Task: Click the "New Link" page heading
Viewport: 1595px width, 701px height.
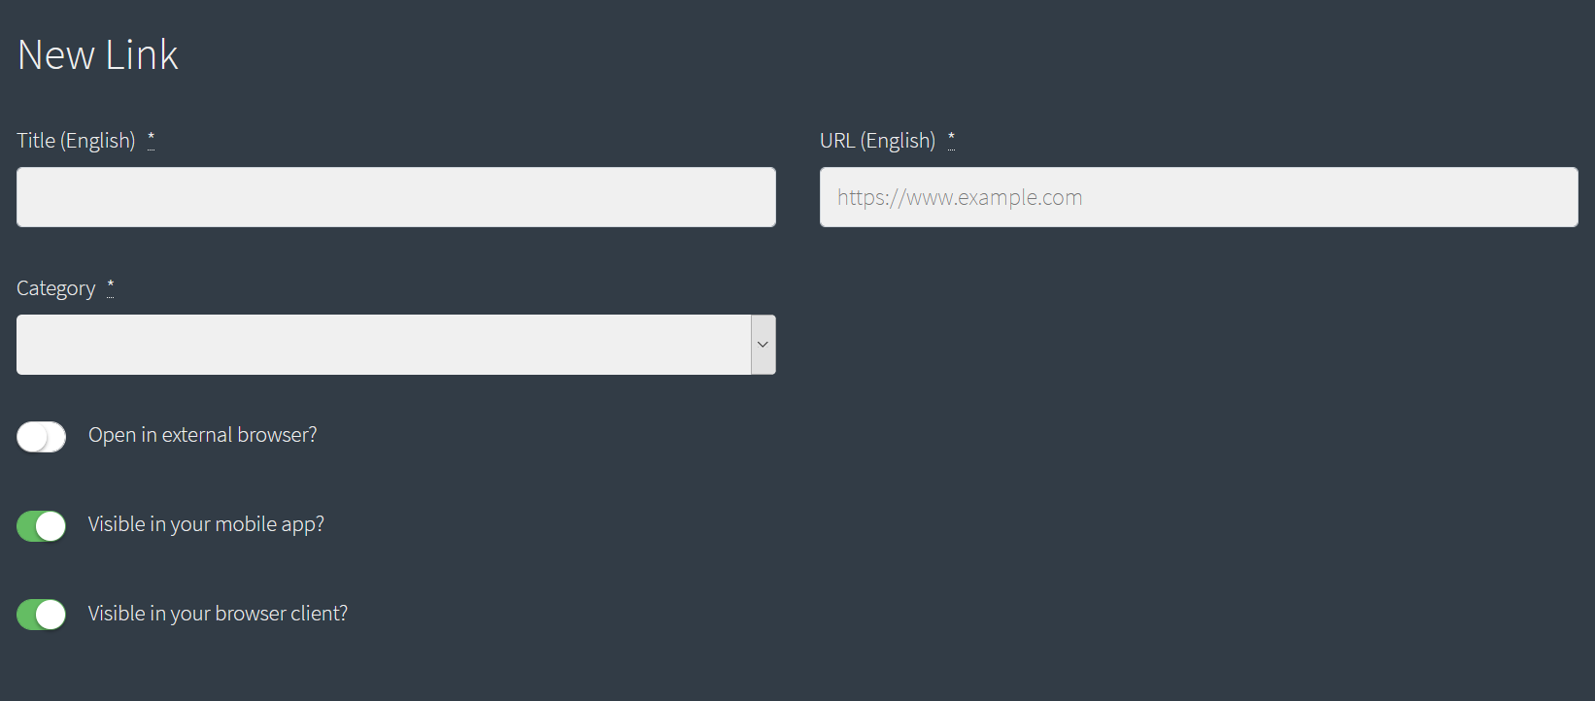Action: 98,55
